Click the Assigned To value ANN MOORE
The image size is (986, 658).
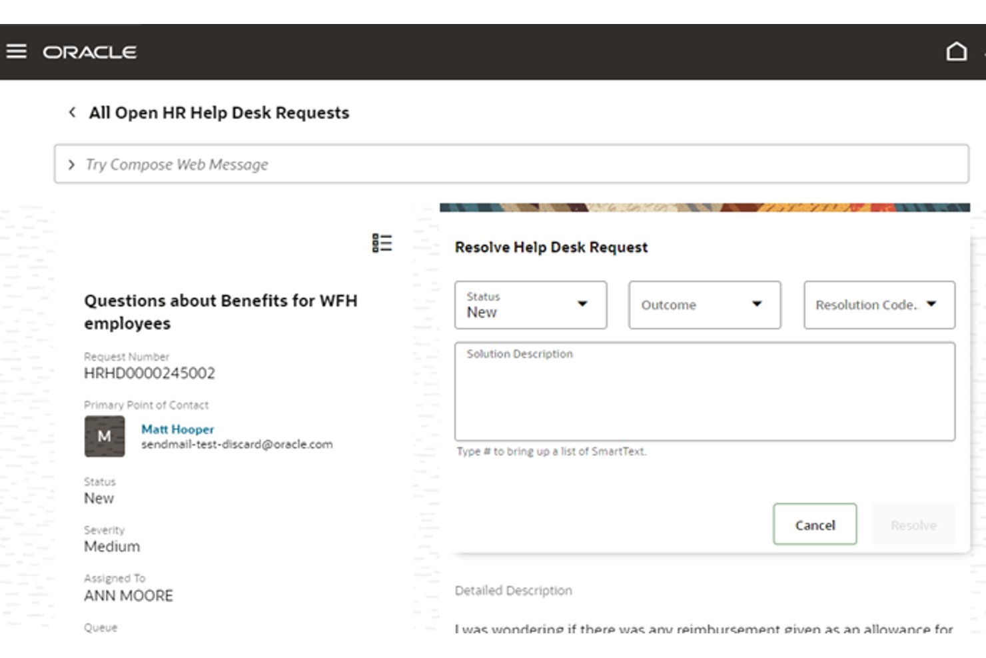[129, 595]
